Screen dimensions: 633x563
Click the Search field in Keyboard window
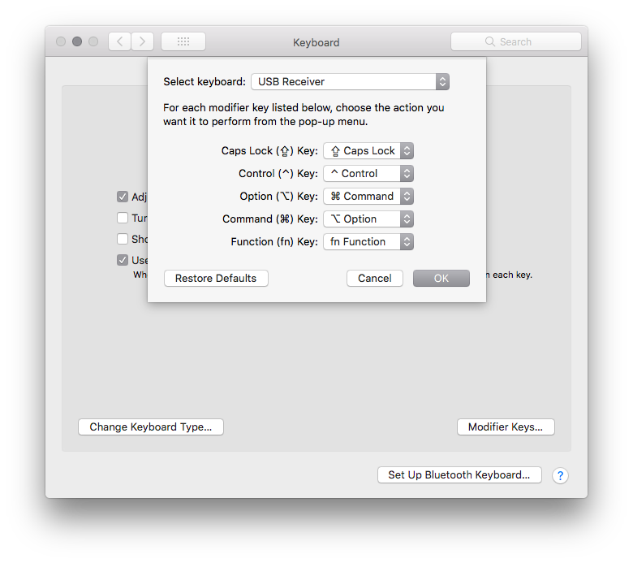click(x=516, y=41)
